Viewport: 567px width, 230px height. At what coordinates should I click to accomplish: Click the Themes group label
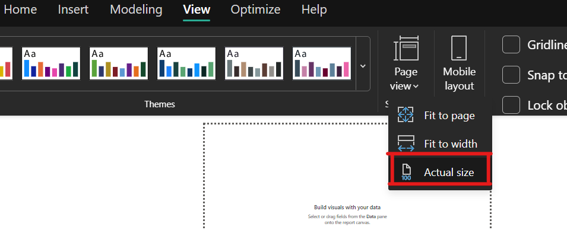[x=160, y=104]
